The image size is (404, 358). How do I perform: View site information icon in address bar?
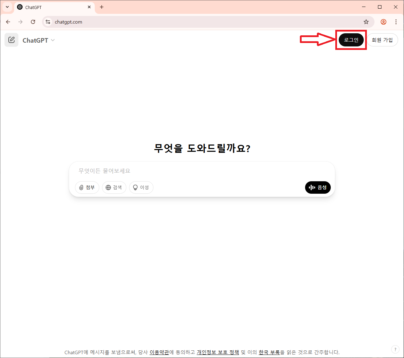pos(48,22)
